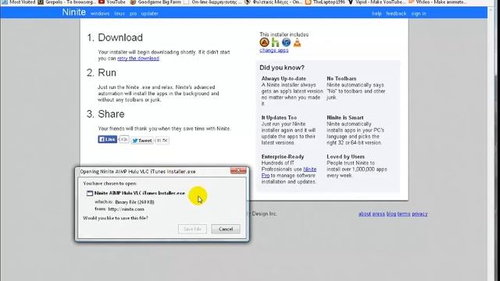Screen dimensions: 500x281
Task: Click the 2. Run heading
Action: coord(102,73)
